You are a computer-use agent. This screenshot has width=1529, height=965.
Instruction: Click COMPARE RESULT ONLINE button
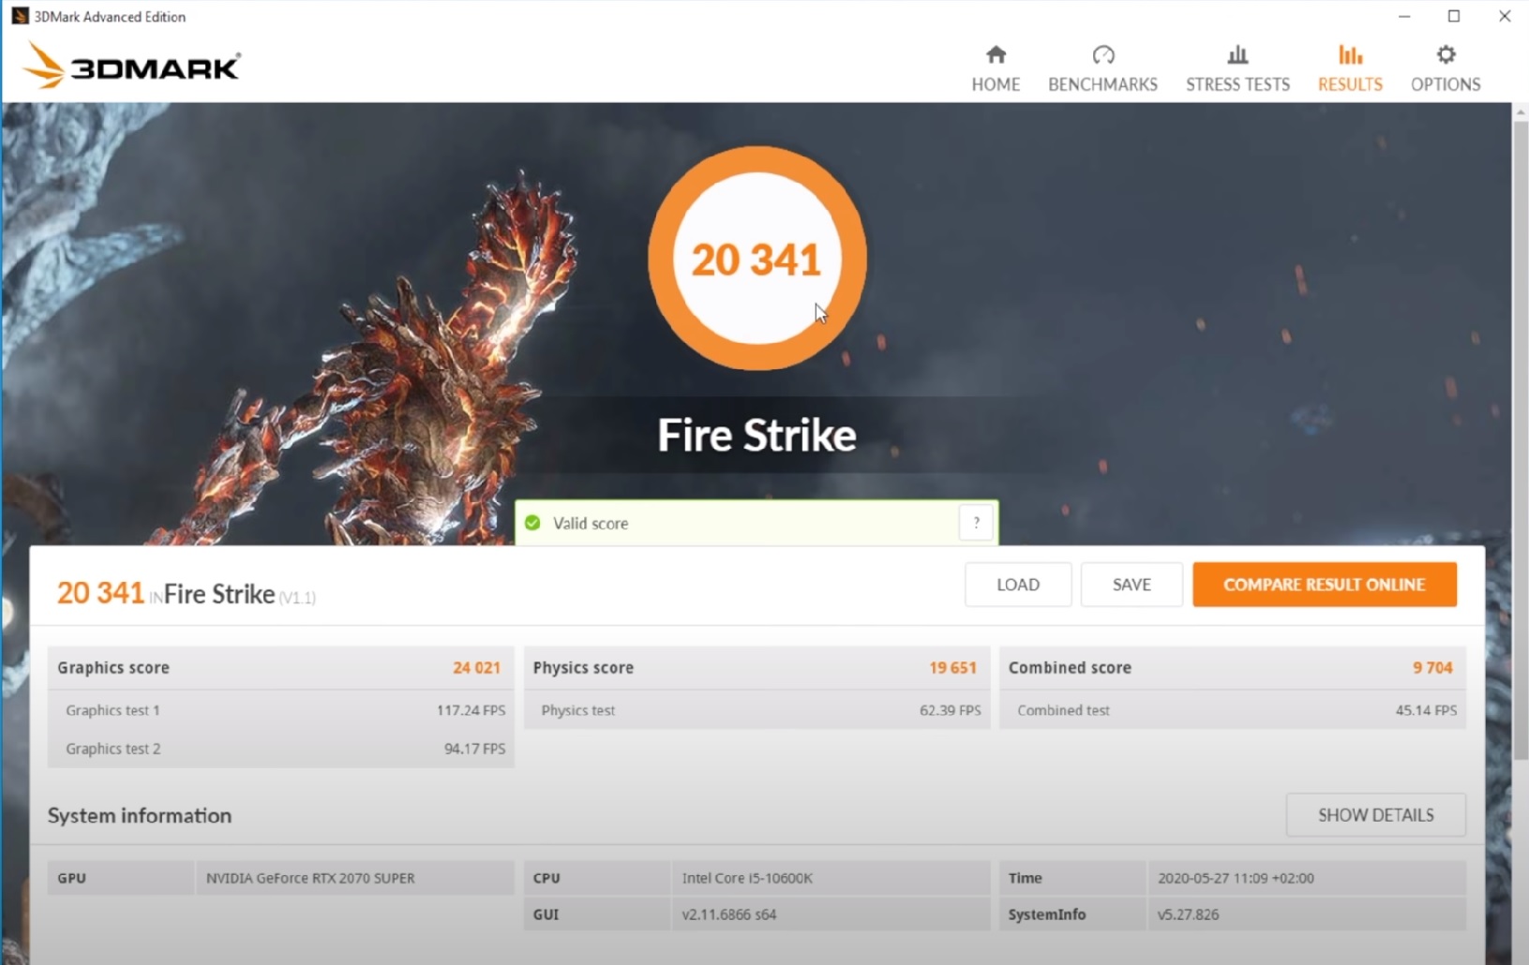1325,585
